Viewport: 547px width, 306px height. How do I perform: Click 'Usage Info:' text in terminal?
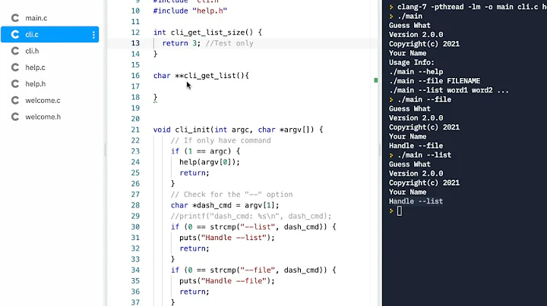(412, 62)
